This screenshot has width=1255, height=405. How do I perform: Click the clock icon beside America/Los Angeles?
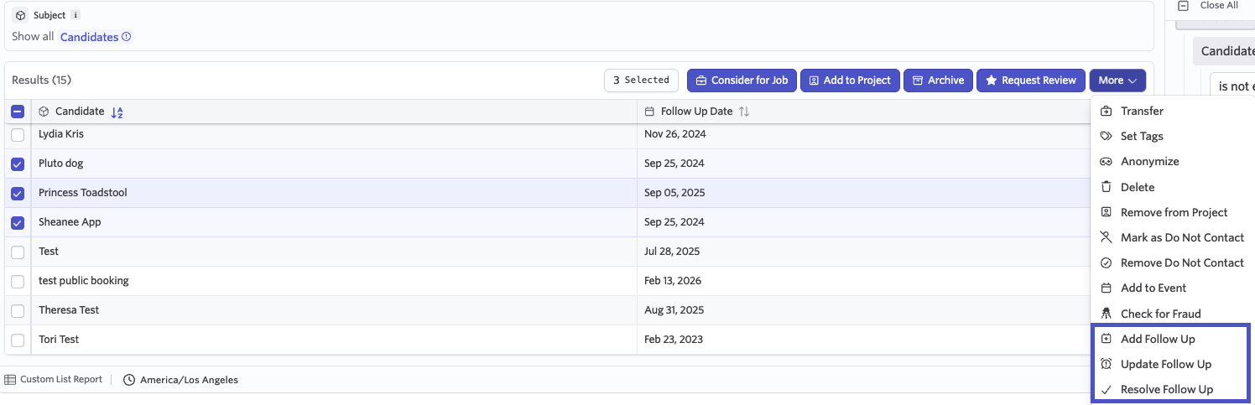[129, 380]
